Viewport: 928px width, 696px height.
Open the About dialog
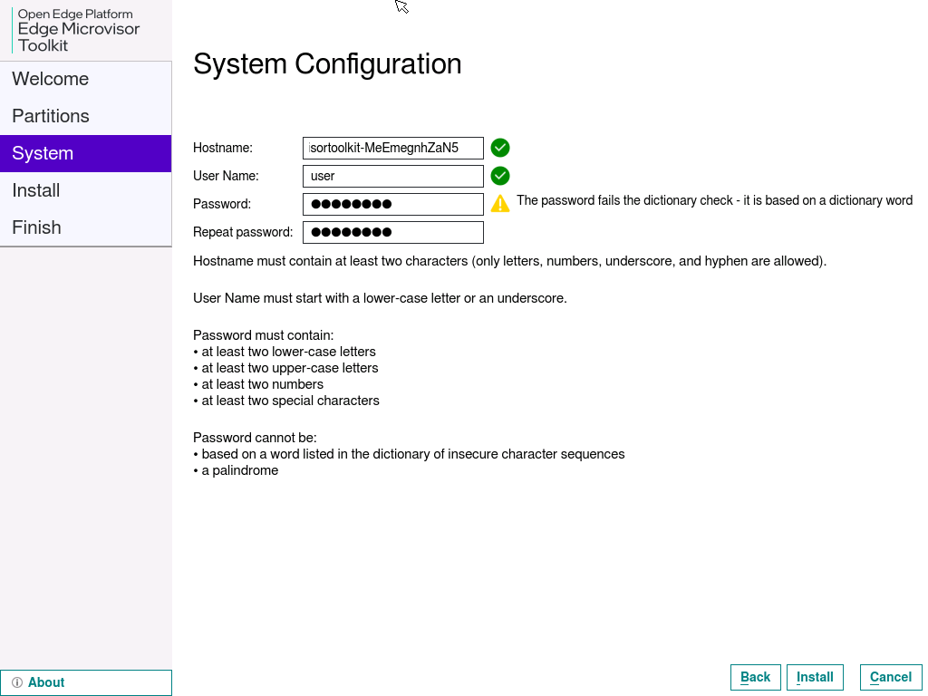point(46,682)
